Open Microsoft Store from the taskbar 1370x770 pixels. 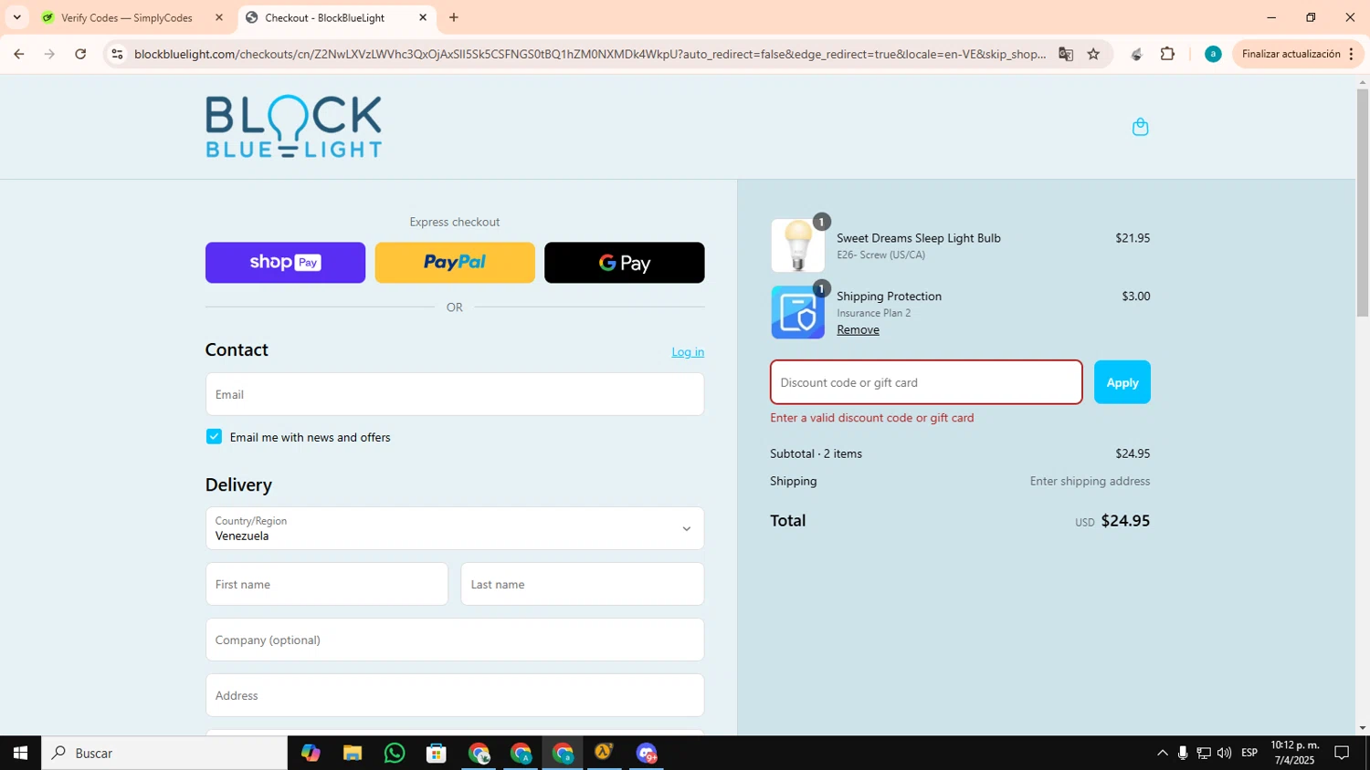tap(437, 753)
